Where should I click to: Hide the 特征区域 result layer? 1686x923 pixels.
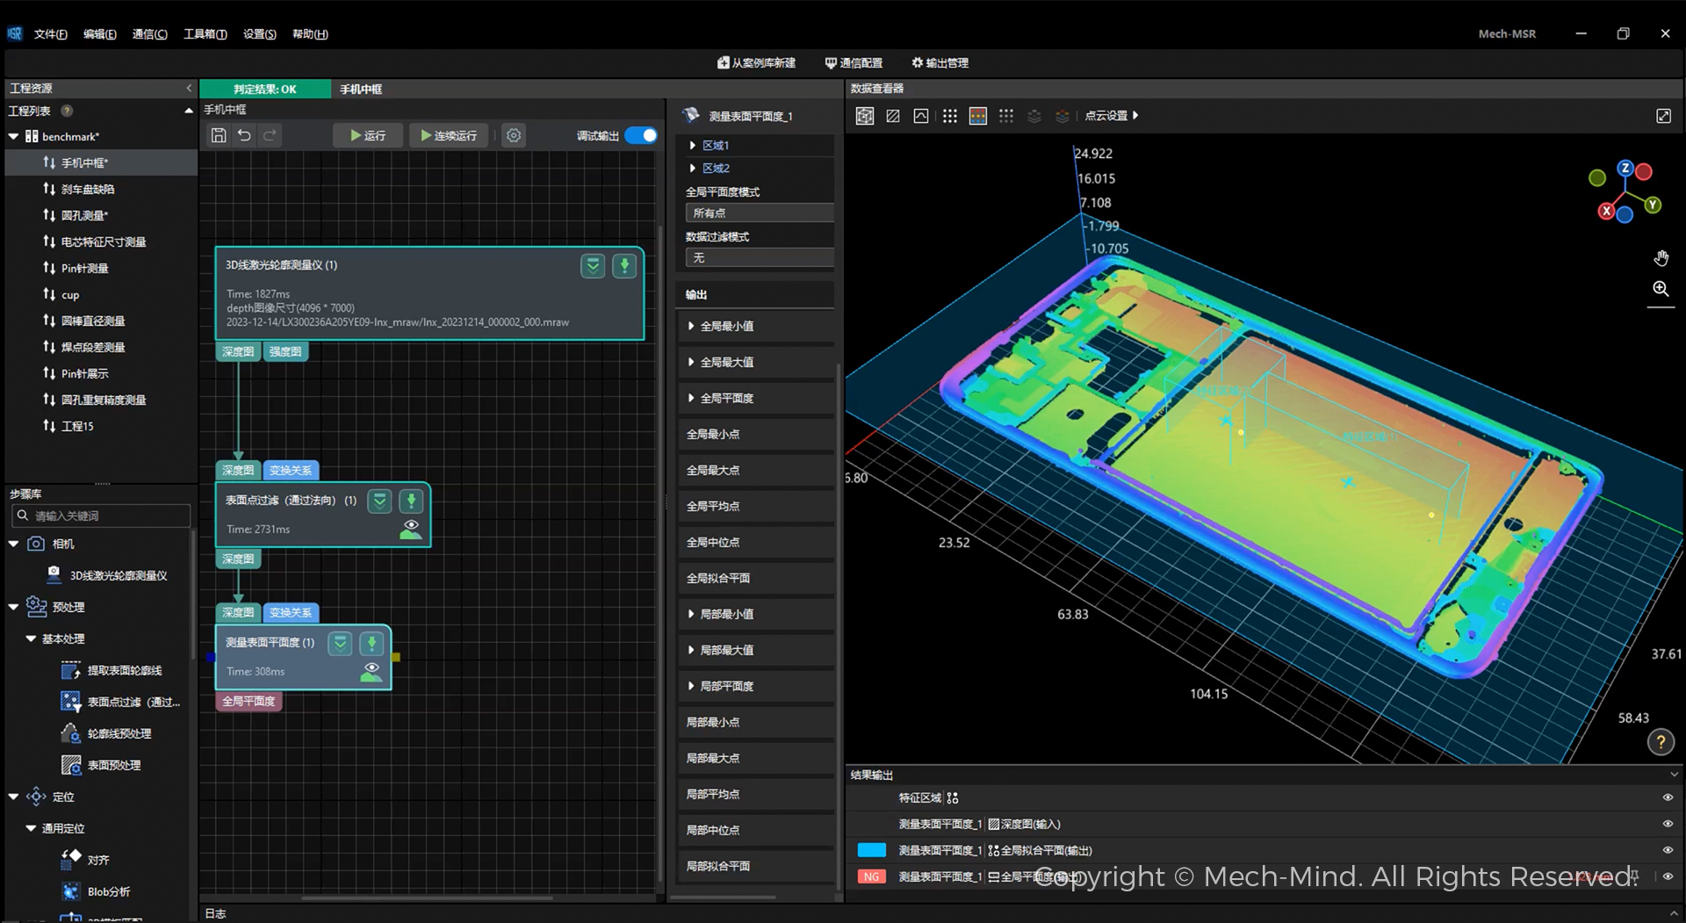click(x=1667, y=797)
